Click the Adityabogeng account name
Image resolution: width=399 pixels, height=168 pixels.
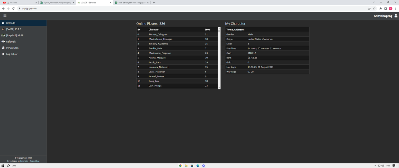pyautogui.click(x=383, y=16)
